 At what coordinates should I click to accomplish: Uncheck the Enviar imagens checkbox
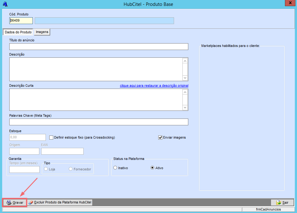pos(160,137)
